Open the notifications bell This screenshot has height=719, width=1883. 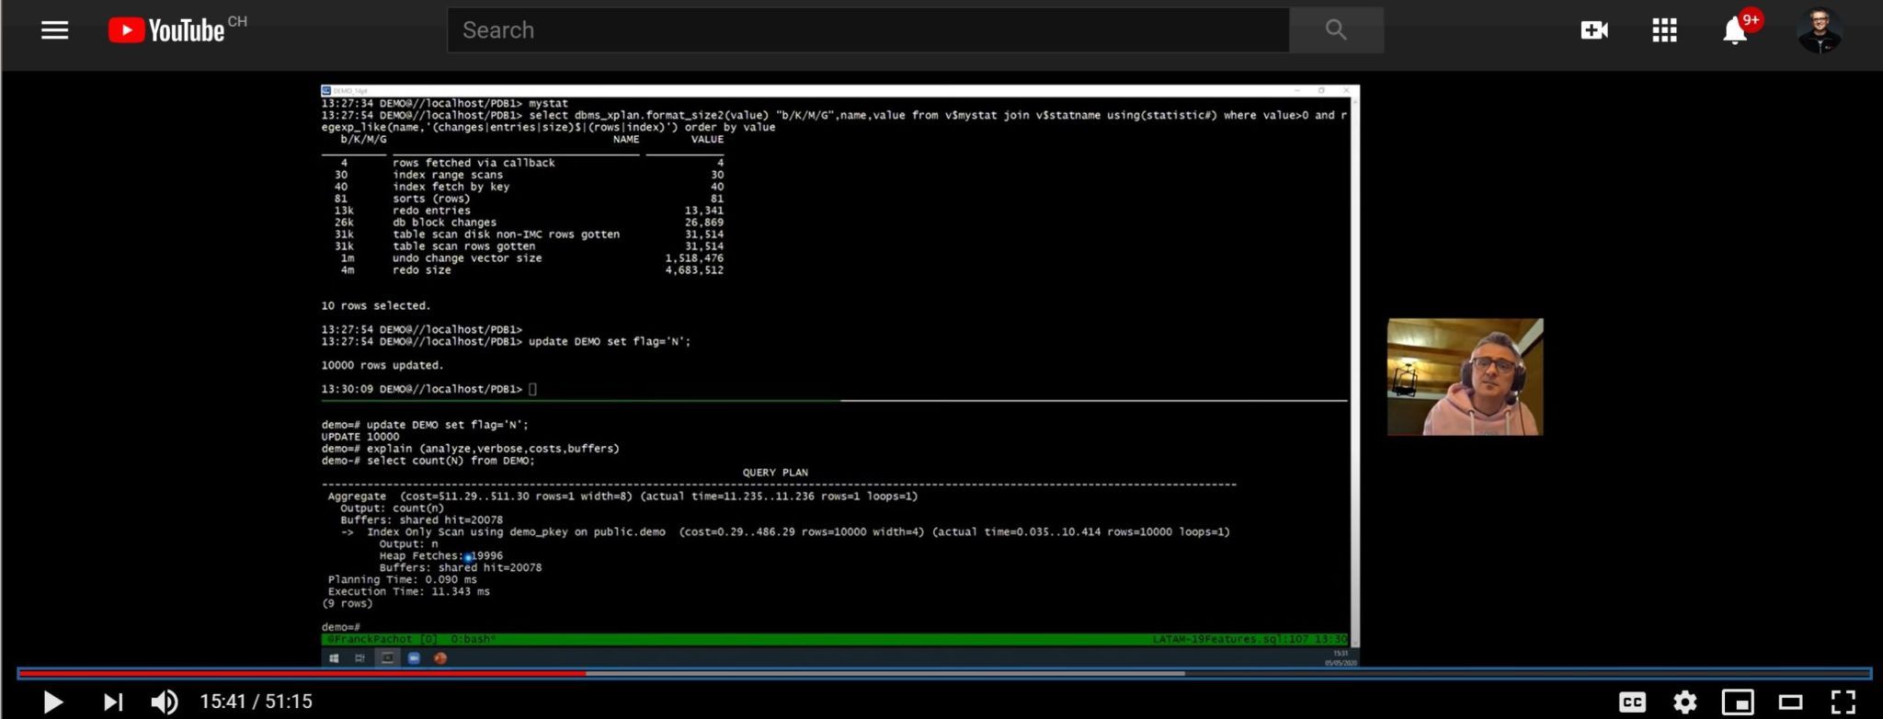pyautogui.click(x=1734, y=30)
